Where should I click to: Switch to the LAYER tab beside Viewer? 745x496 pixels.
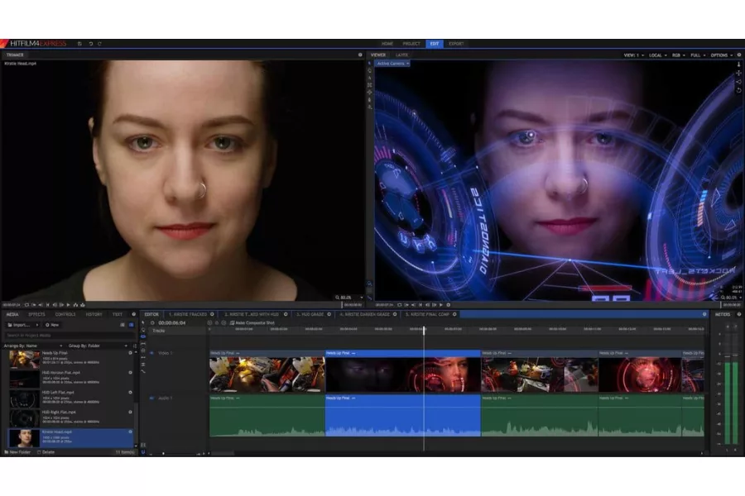[401, 55]
